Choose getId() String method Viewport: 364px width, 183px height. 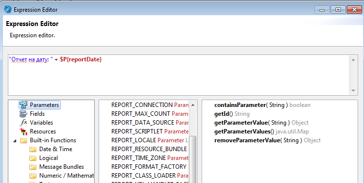232,114
